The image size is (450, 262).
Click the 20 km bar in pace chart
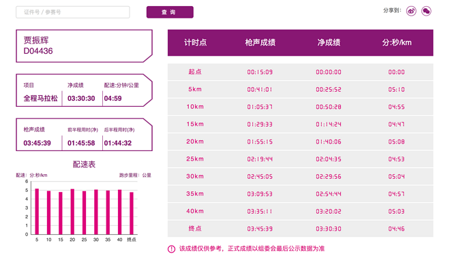point(72,212)
